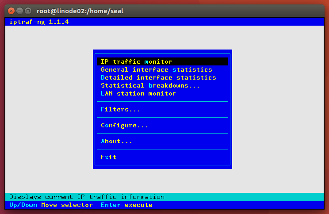Screen dimensions: 329x214
Task: Select the IP traffic monitor entry
Action: pyautogui.click(x=136, y=61)
